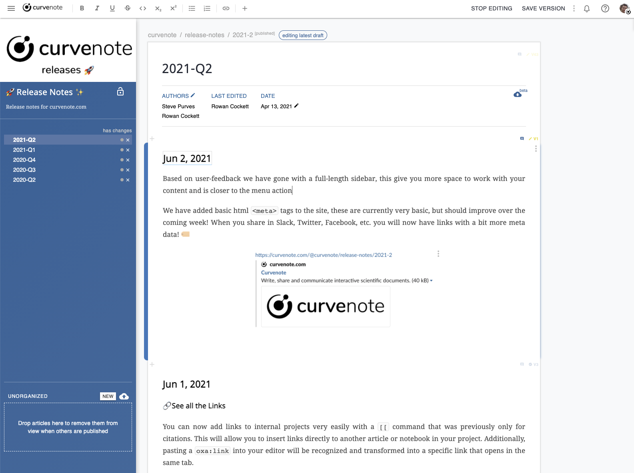The width and height of the screenshot is (634, 473).
Task: Remove 2021-Q1 from the navigation
Action: click(x=128, y=150)
